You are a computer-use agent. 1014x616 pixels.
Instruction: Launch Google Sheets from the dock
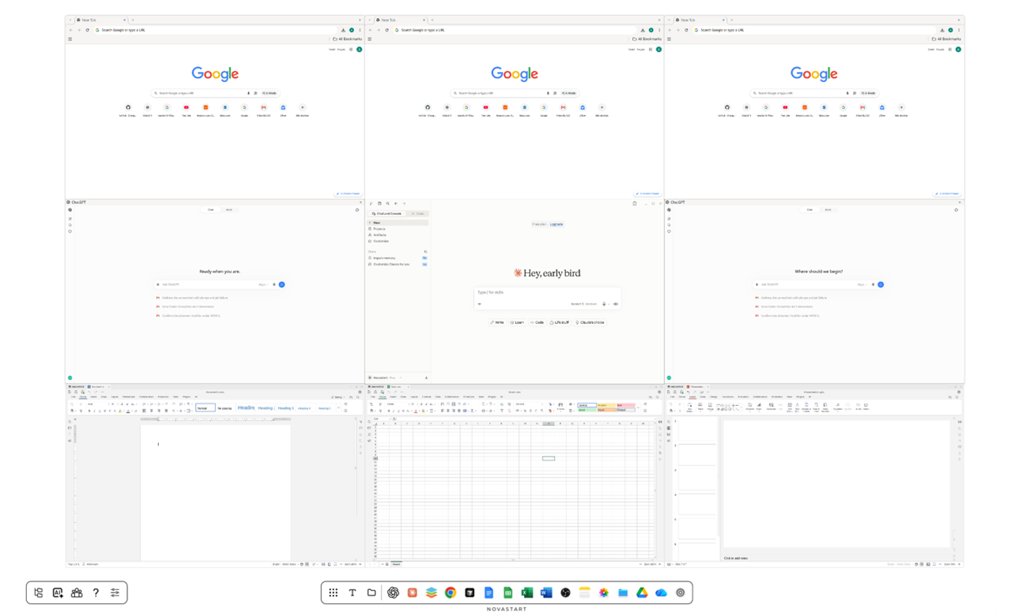(x=508, y=593)
